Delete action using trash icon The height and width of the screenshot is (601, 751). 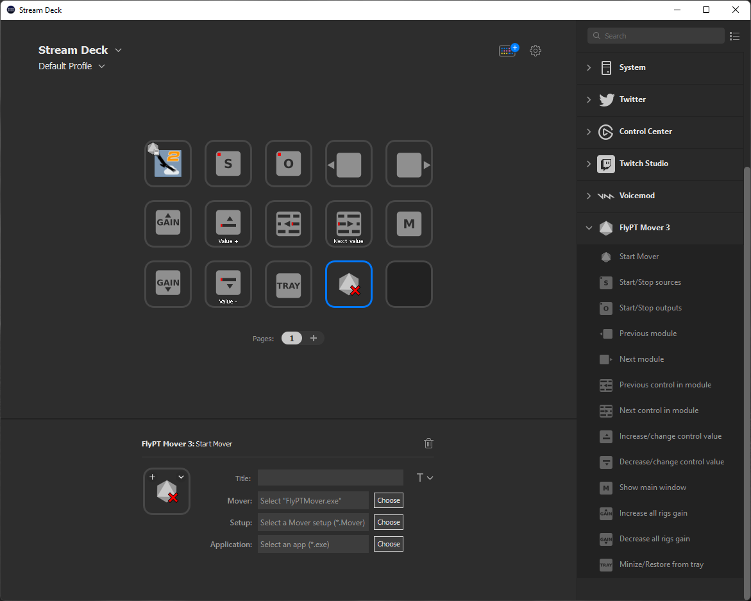click(x=428, y=443)
